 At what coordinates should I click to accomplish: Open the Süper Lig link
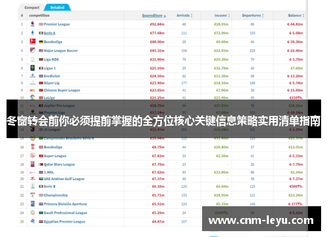click(52, 83)
